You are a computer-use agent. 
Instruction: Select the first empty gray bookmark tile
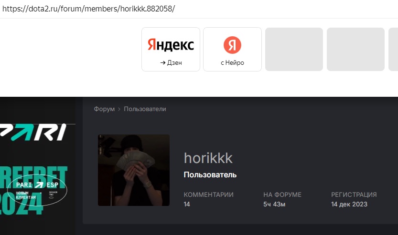pos(294,50)
